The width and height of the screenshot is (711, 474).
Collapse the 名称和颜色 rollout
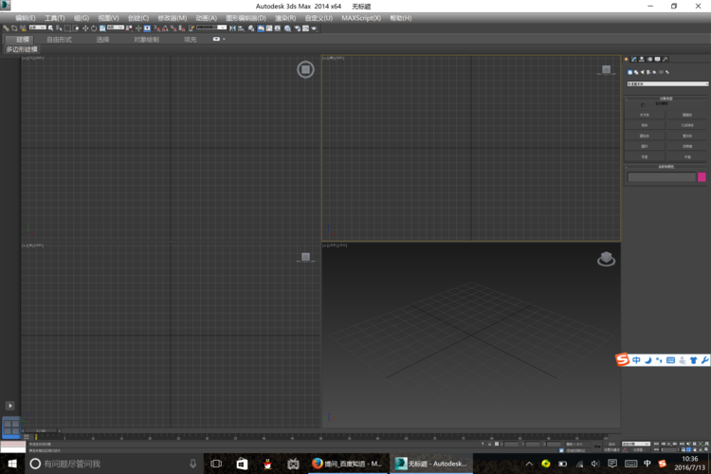tap(665, 167)
